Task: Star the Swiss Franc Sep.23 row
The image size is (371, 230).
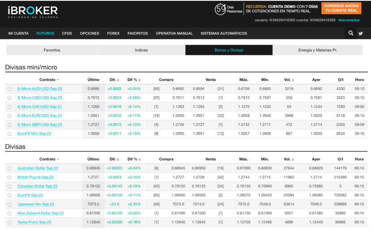Action: click(9, 222)
